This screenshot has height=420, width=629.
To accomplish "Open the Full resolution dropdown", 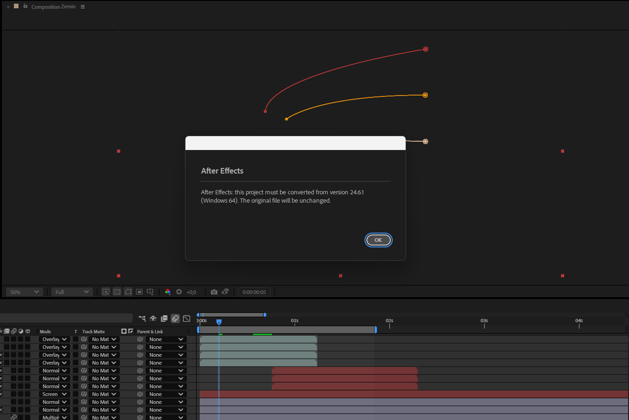I will click(x=72, y=292).
